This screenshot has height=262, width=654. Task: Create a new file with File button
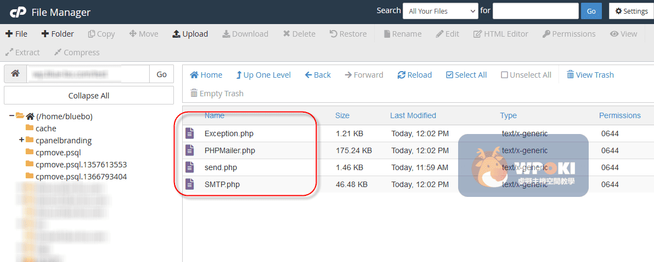pos(16,34)
